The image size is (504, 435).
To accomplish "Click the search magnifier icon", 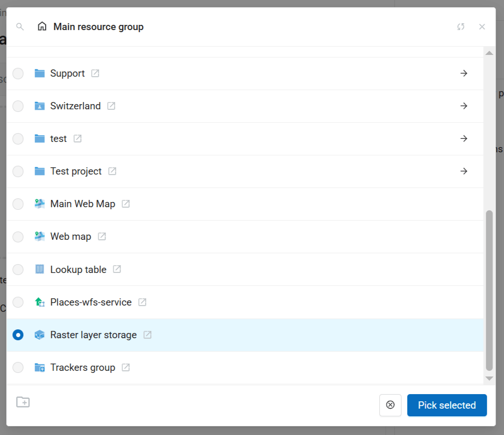I will (x=20, y=27).
